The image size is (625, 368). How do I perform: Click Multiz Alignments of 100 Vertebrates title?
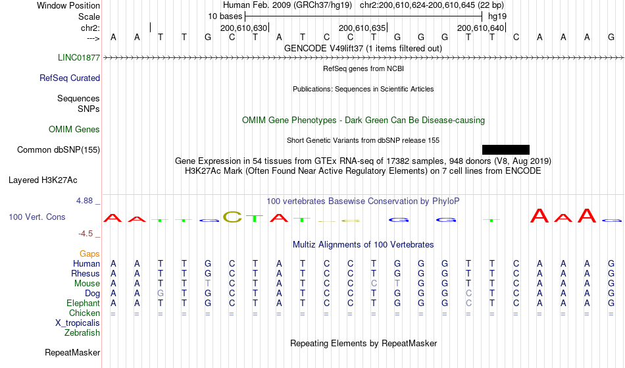pyautogui.click(x=363, y=245)
